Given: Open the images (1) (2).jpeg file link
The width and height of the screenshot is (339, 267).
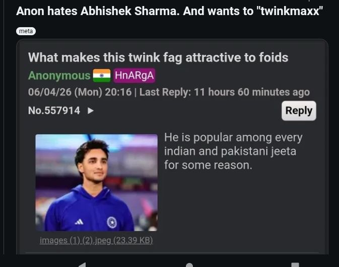Looking at the screenshot, I should [96, 240].
